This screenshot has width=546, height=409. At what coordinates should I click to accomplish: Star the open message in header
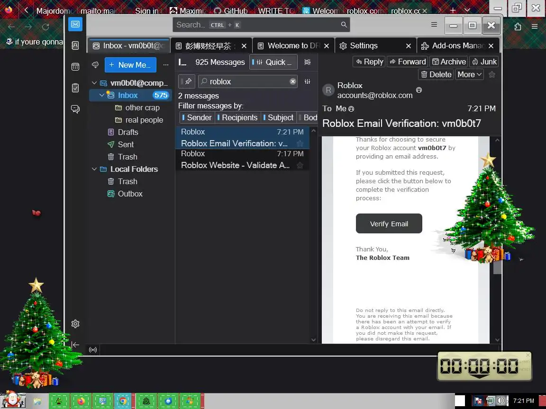tap(491, 74)
